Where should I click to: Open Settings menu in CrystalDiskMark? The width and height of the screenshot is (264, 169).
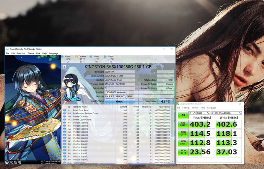pyautogui.click(x=186, y=108)
